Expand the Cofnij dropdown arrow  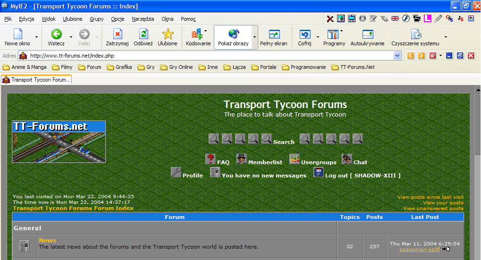point(318,37)
